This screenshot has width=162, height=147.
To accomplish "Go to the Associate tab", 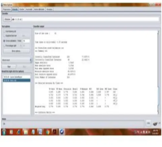I will tap(29, 9).
